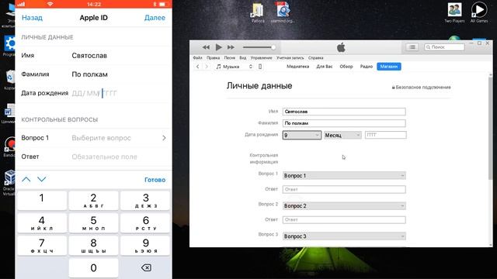
Task: Open the Работа folder on desktop
Action: (258, 13)
